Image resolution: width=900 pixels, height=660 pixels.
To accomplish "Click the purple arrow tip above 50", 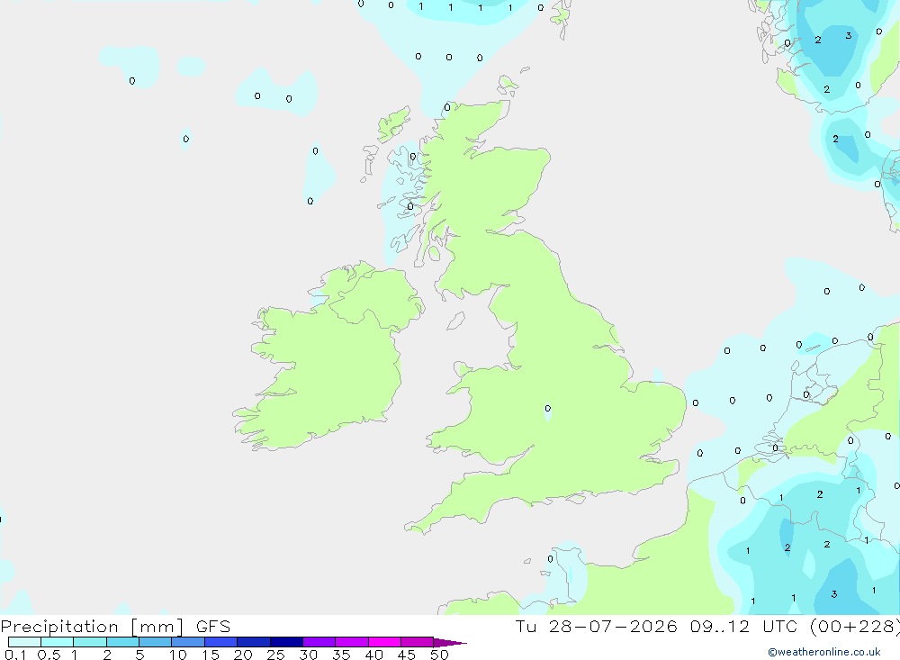I will pos(450,643).
